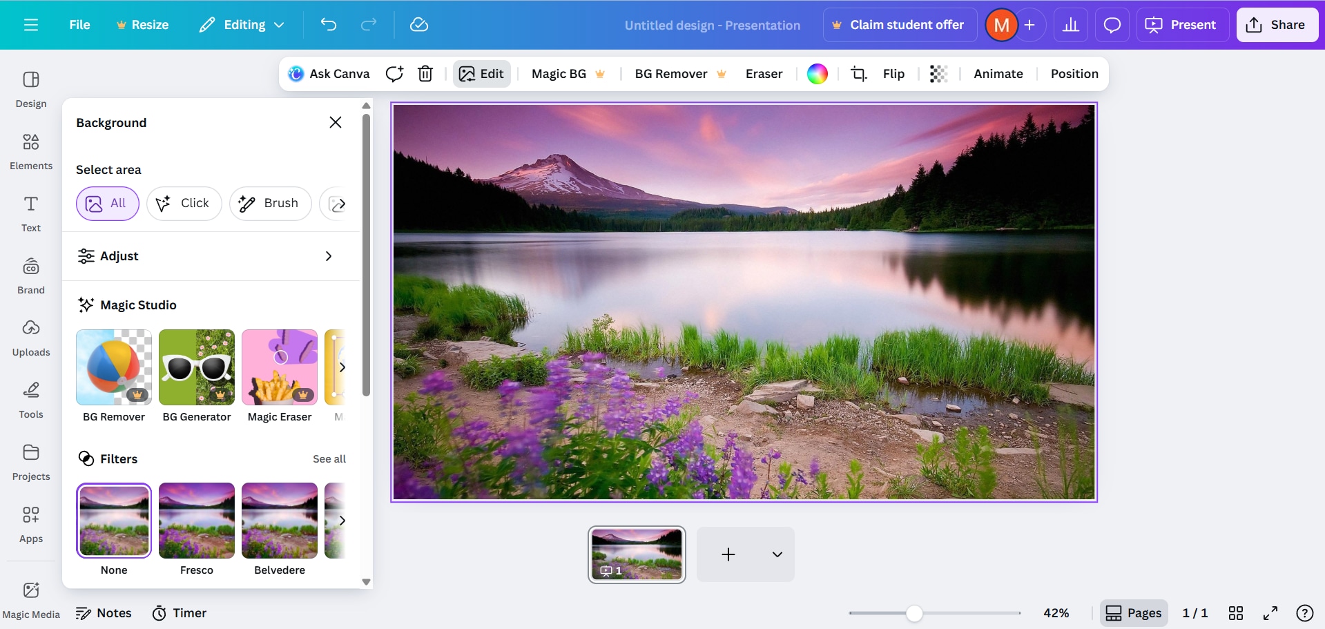
Task: Open the File menu
Action: pos(79,25)
